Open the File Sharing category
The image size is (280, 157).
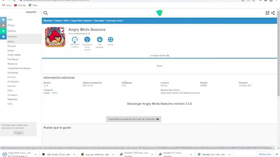[x=13, y=59]
